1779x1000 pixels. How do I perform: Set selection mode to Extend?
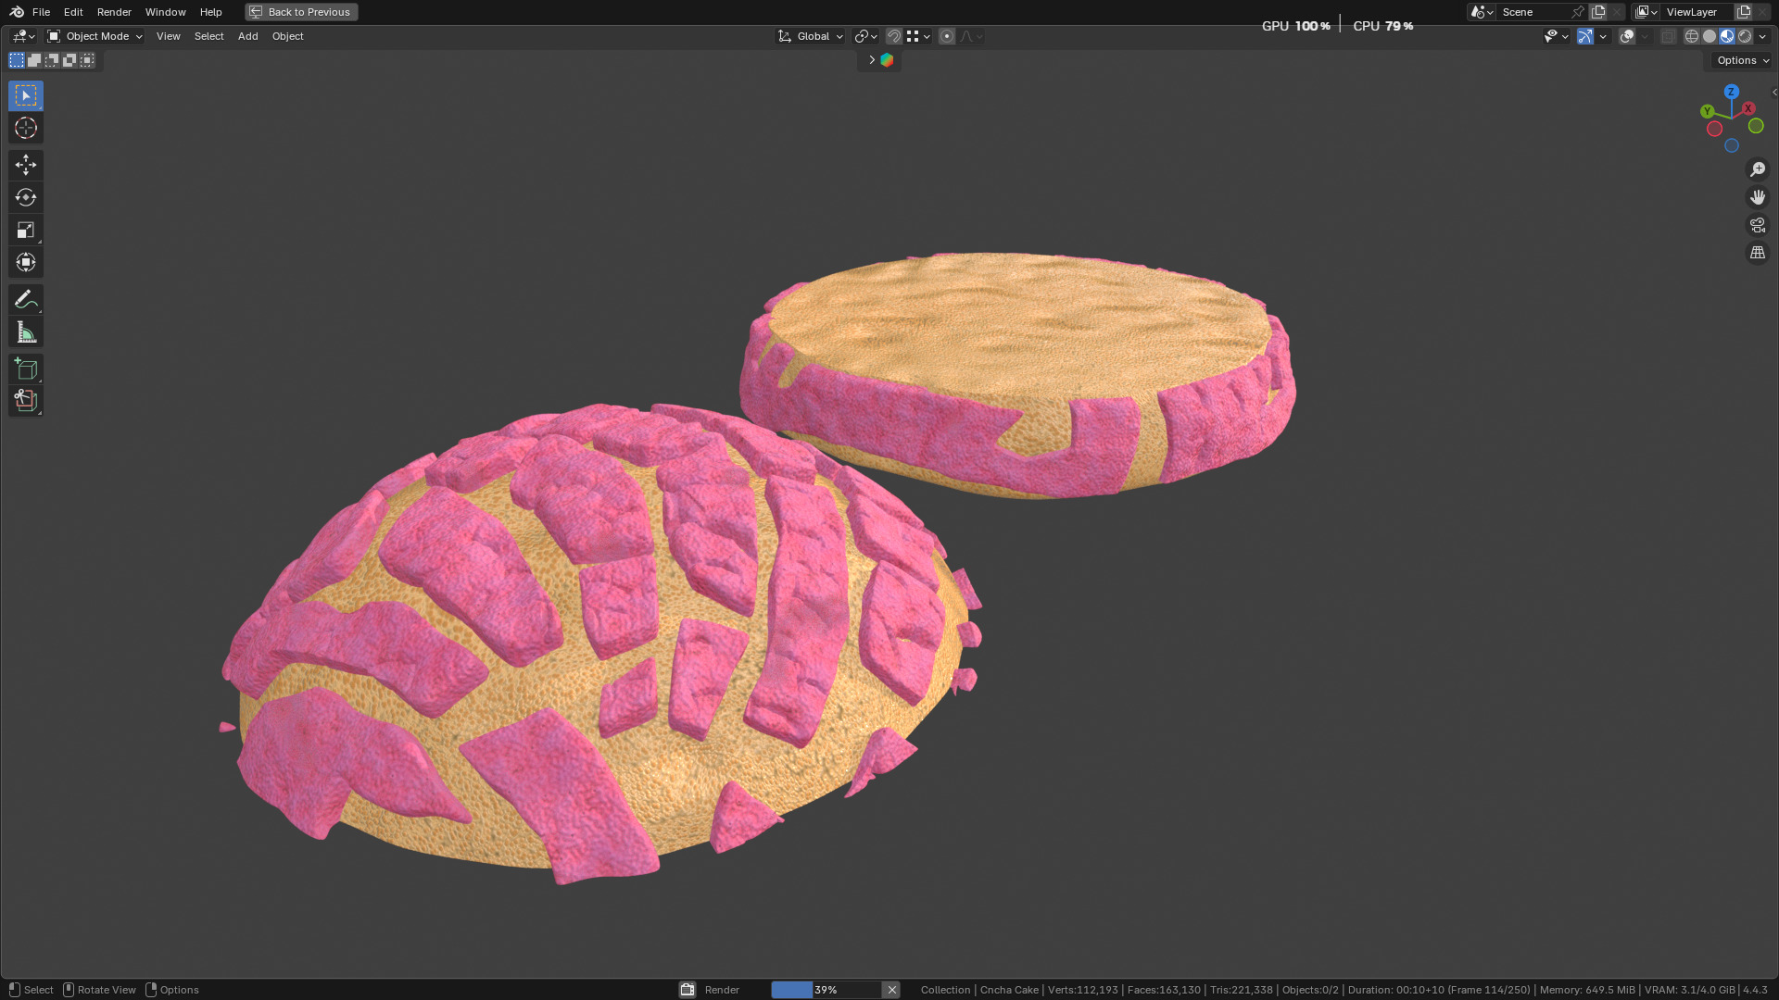click(34, 60)
